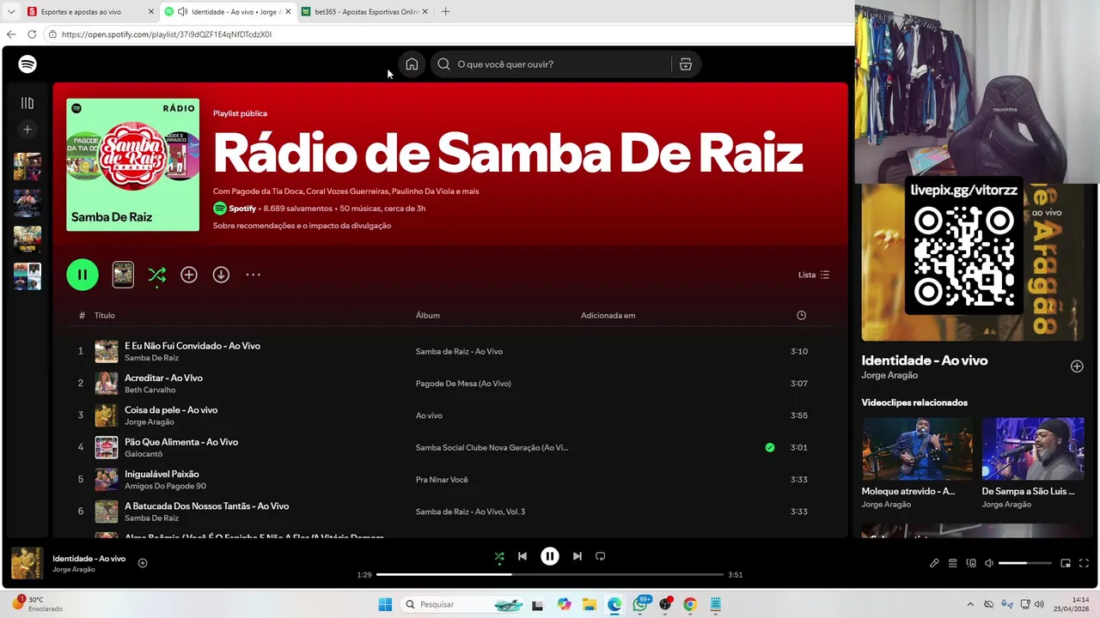This screenshot has width=1100, height=618.
Task: Adjust the volume slider
Action: tap(1025, 563)
